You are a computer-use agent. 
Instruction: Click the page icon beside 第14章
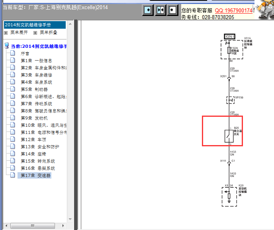[x=13, y=153]
